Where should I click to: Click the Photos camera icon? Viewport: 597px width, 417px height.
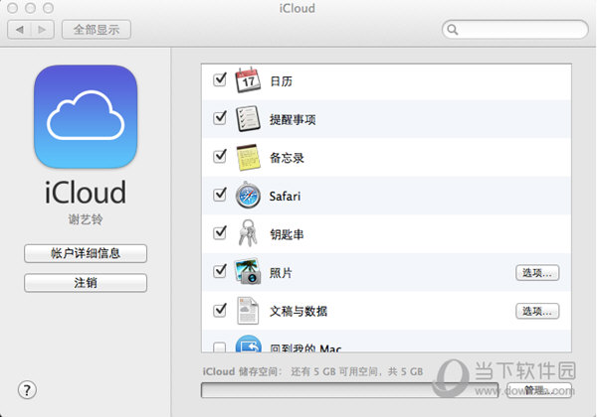pos(248,271)
